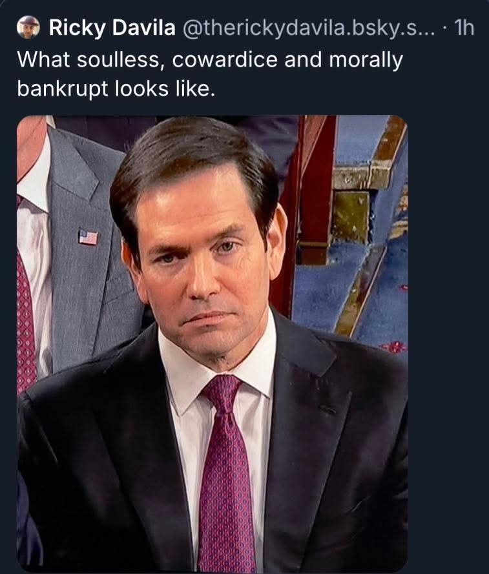Image resolution: width=489 pixels, height=574 pixels.
Task: Click the man's dark hair in photo
Action: tap(194, 155)
